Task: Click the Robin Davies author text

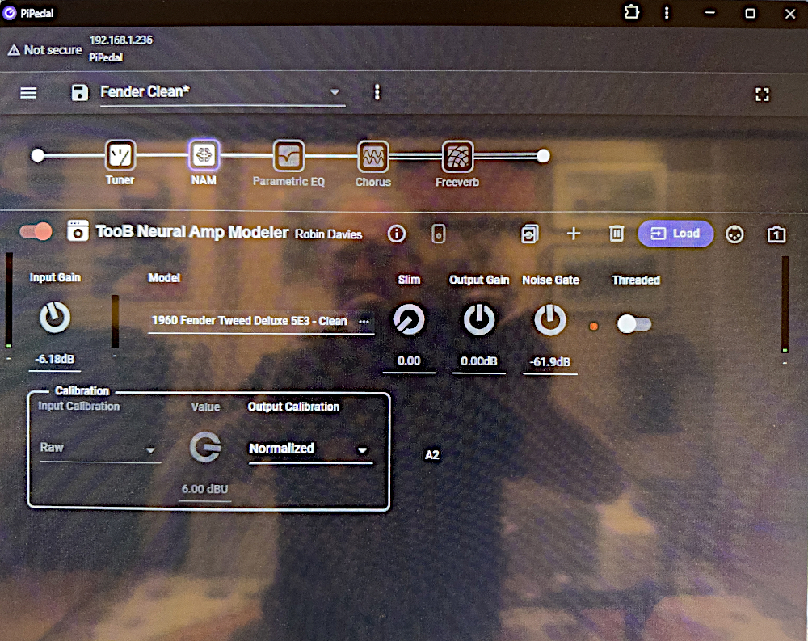Action: pyautogui.click(x=328, y=234)
